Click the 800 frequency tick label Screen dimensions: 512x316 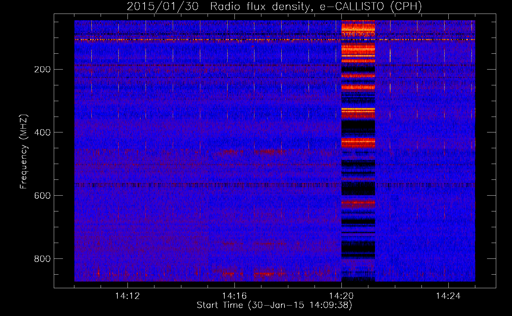pyautogui.click(x=42, y=259)
